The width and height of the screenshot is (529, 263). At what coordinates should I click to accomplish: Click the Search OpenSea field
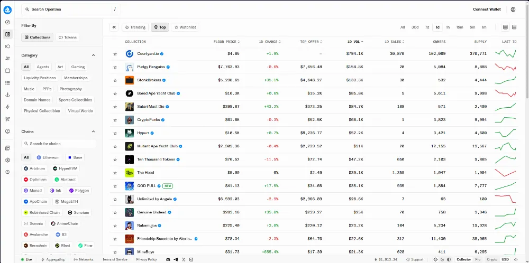(70, 10)
